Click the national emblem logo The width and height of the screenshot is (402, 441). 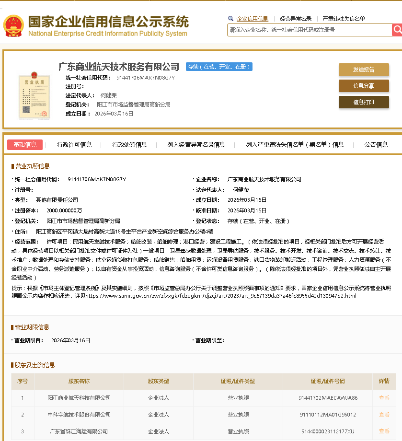click(x=13, y=26)
